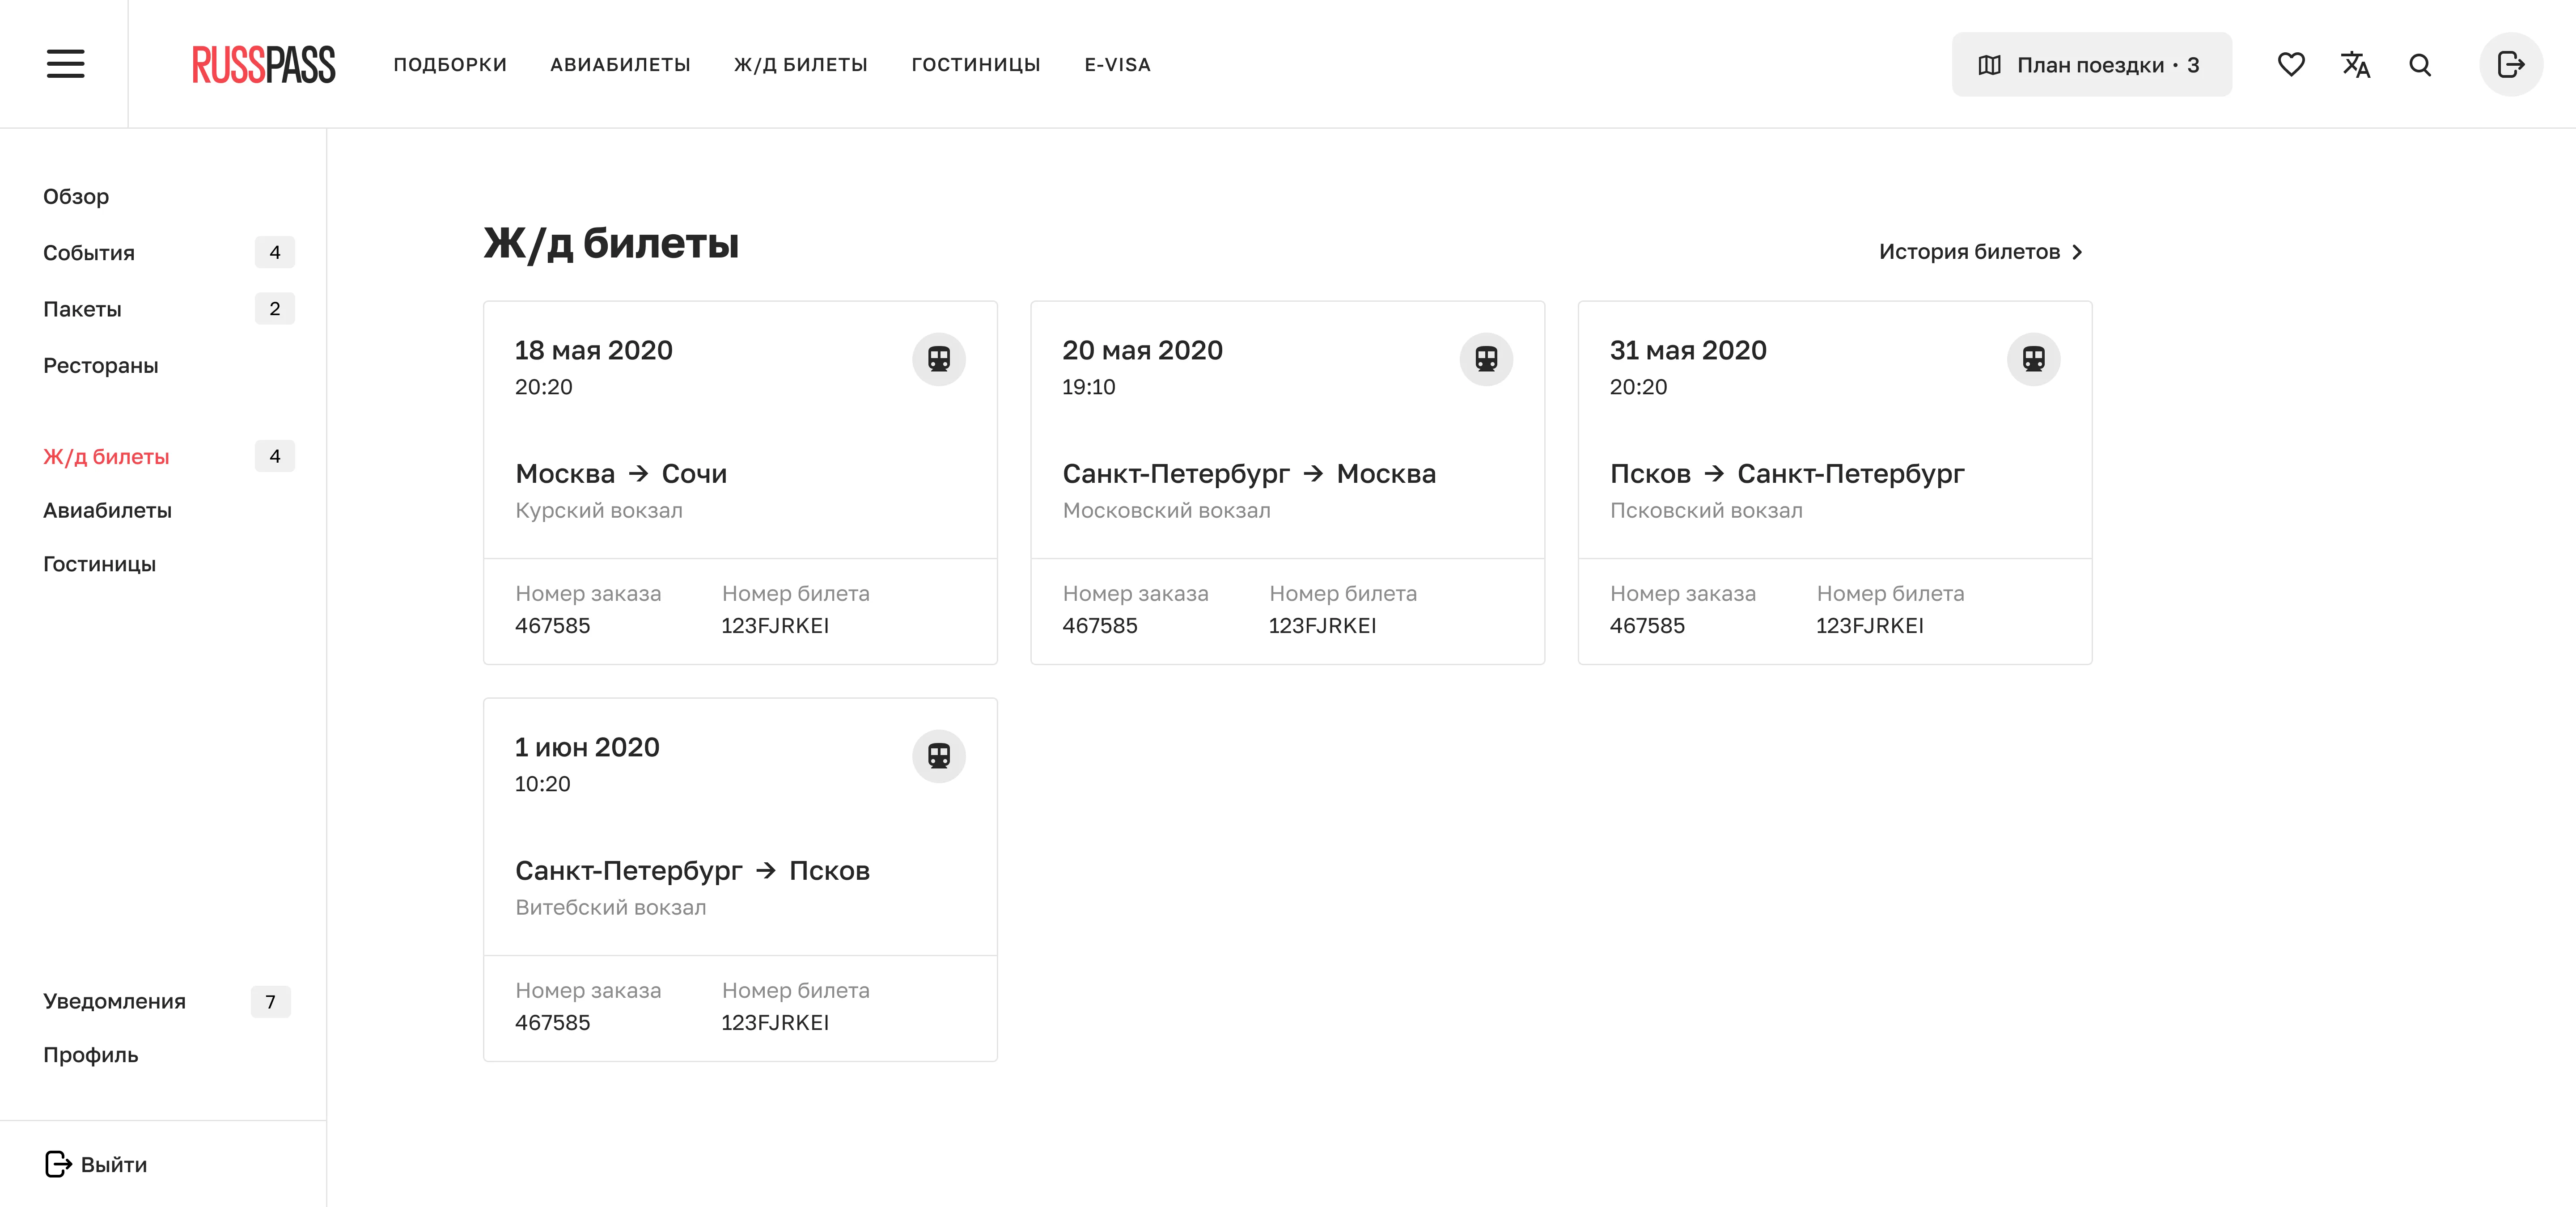Click date 1 июн 2020
Image resolution: width=2576 pixels, height=1207 pixels.
pos(587,747)
